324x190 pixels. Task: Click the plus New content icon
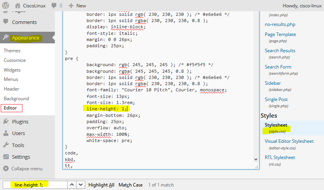click(x=71, y=6)
